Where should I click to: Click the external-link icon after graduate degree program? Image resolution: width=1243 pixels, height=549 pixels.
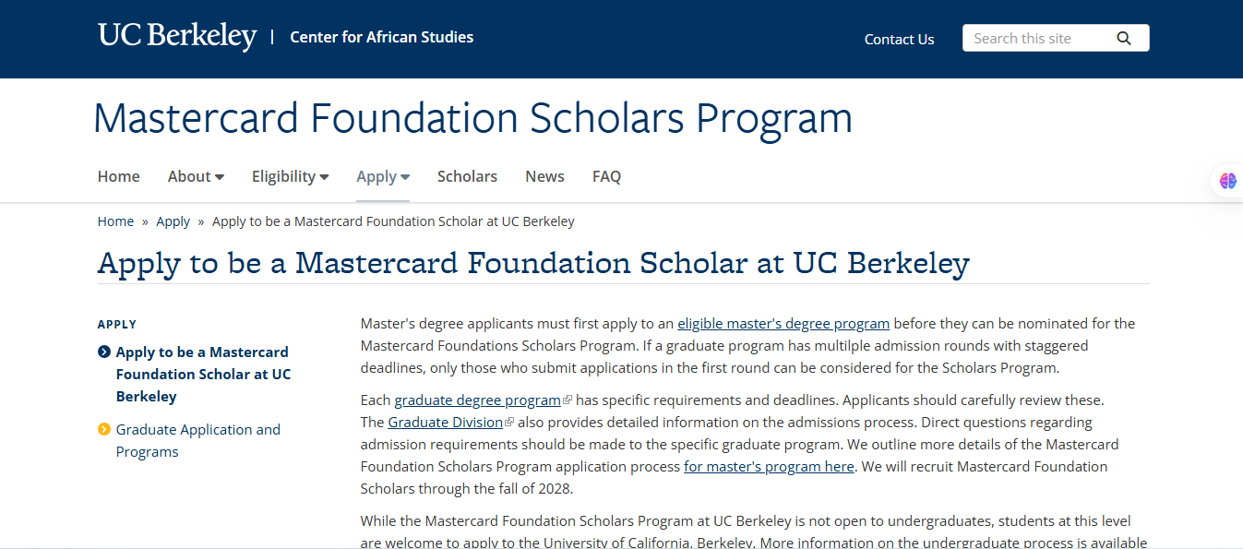coord(568,400)
